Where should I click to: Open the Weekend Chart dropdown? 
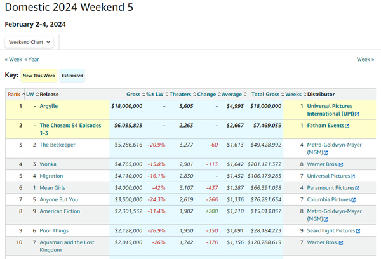(29, 42)
